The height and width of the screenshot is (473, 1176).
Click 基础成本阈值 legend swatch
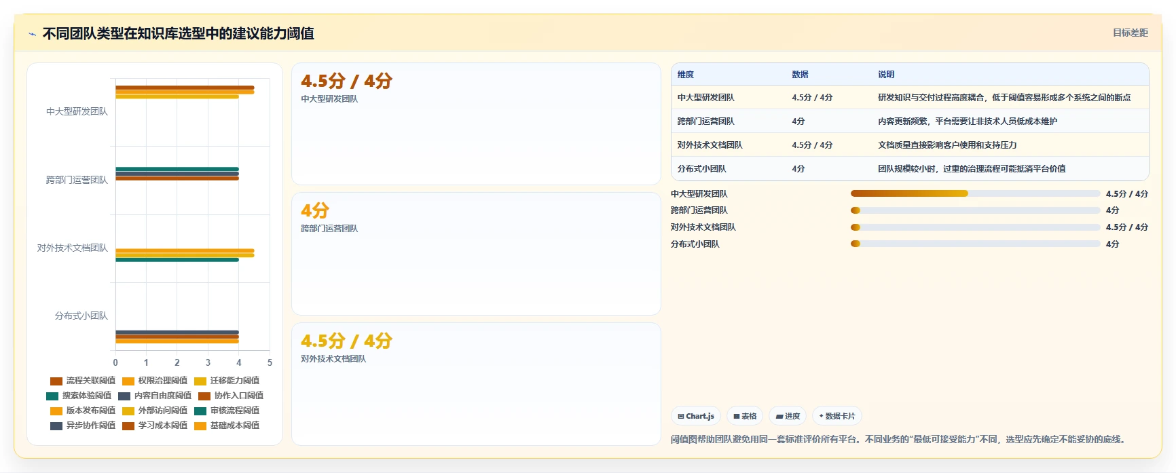coord(200,425)
